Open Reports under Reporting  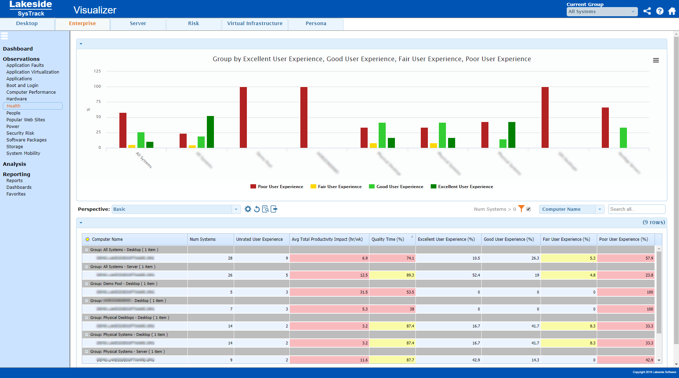[x=15, y=181]
